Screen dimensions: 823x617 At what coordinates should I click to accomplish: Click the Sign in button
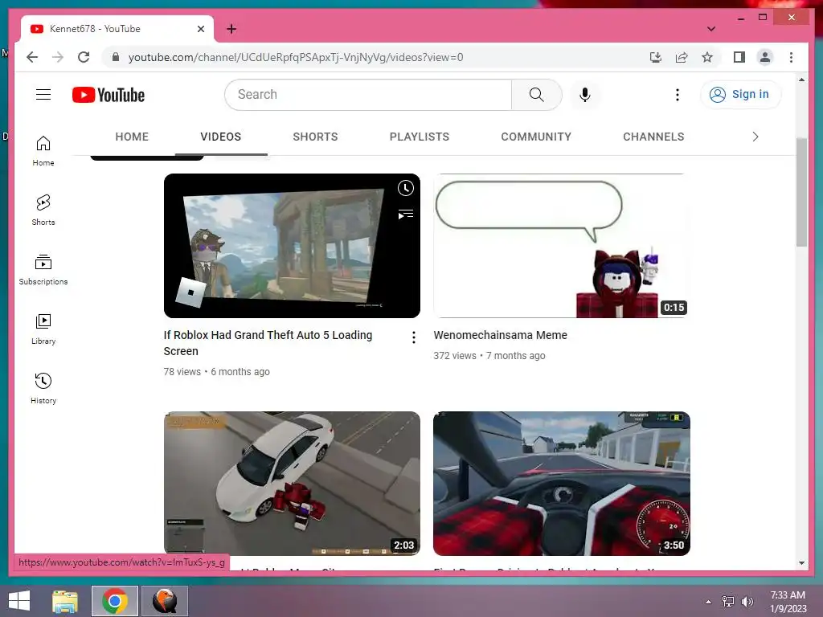(740, 95)
